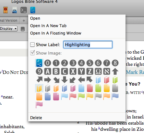The height and width of the screenshot is (133, 144).
Task: Choose the circled 3 icon
Action: click(73, 63)
